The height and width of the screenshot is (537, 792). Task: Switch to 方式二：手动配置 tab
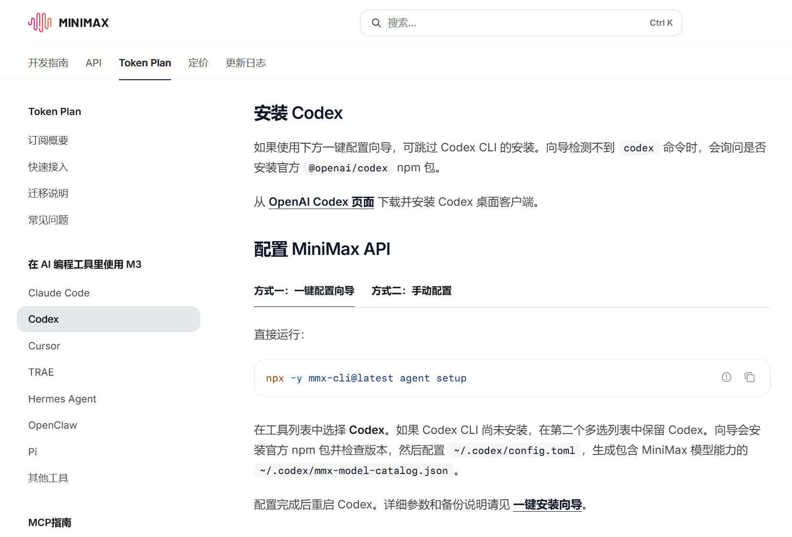pos(412,291)
